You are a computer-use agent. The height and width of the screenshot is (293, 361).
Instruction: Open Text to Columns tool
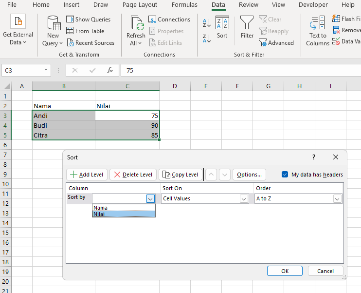coord(318,30)
